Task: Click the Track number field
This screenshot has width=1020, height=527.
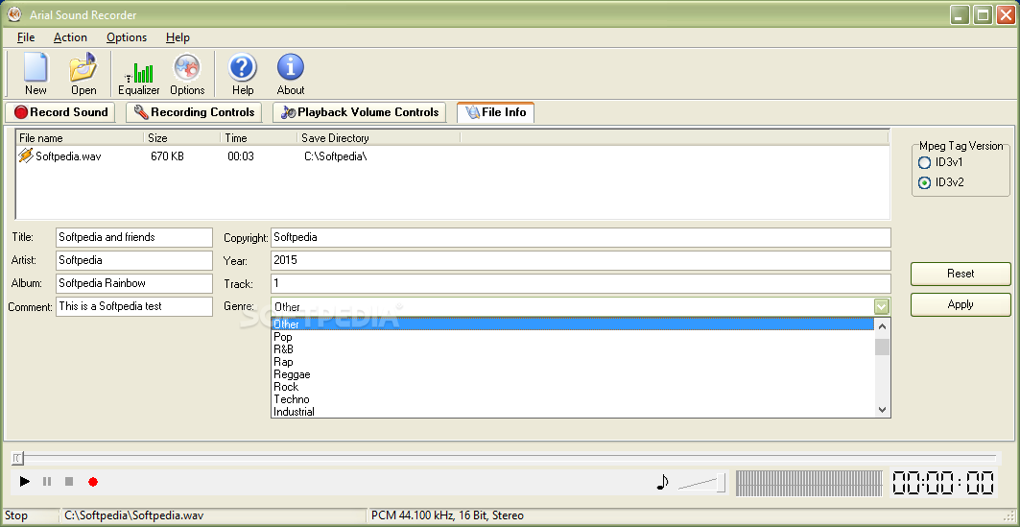Action: click(581, 284)
